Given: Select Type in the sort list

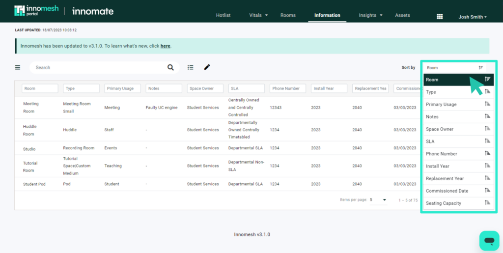Looking at the screenshot, I should (x=459, y=92).
